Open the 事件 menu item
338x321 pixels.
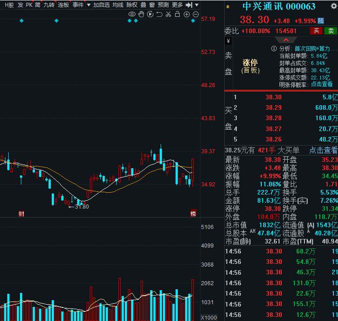click(x=78, y=5)
